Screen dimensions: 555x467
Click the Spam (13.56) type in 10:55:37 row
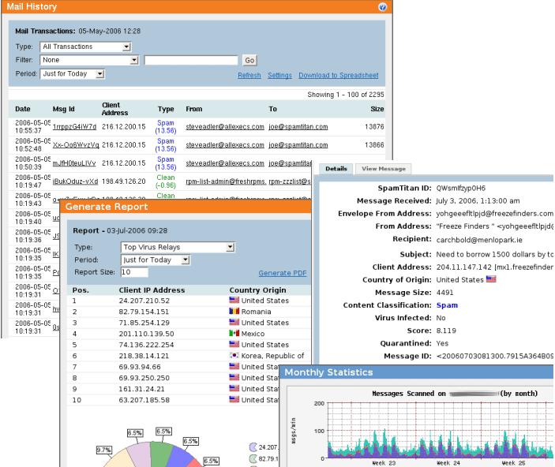[x=166, y=127]
